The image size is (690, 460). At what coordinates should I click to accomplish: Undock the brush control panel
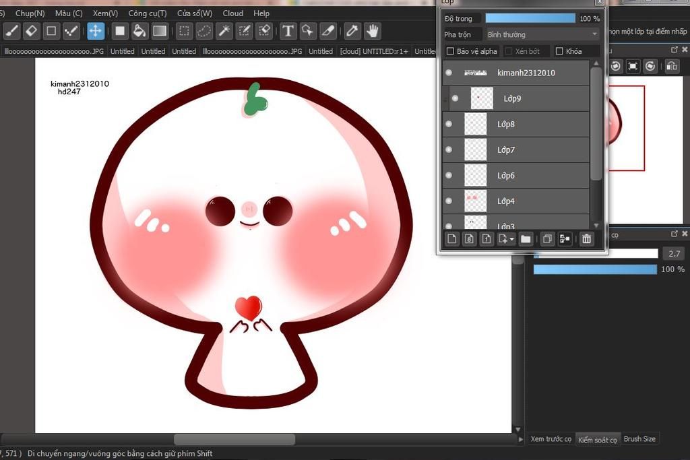(x=674, y=234)
